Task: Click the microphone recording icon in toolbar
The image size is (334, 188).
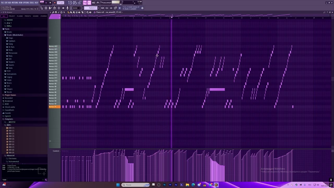Action: 67,8
